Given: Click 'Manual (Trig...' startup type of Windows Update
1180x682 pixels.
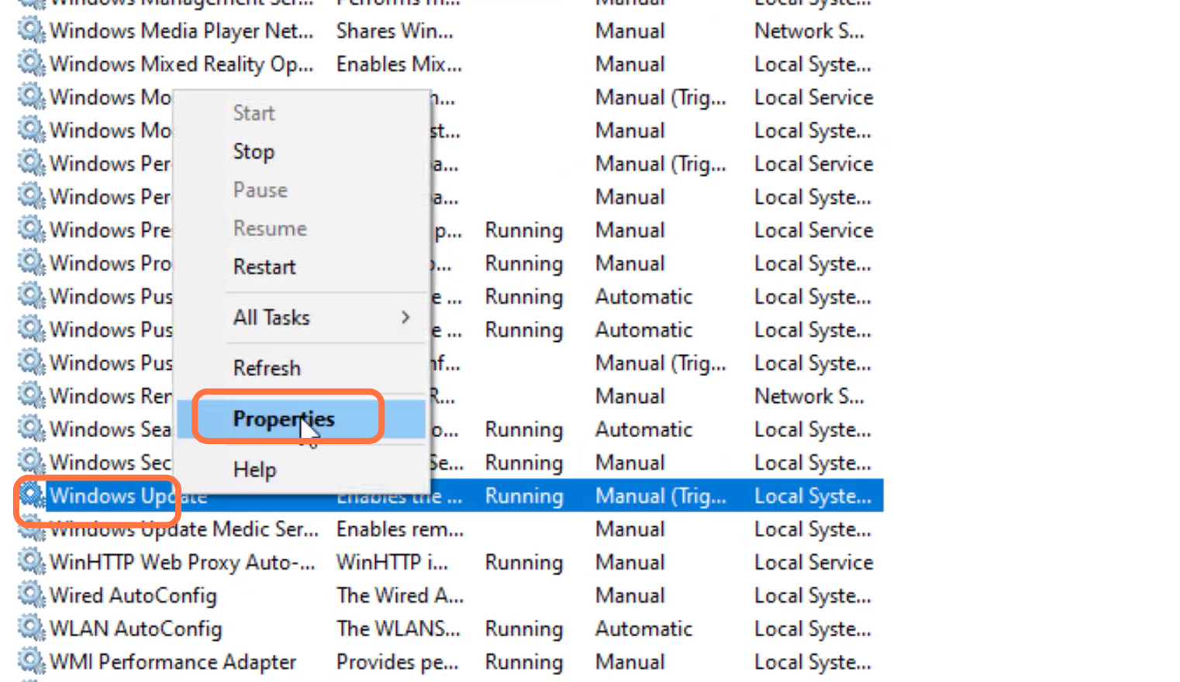Looking at the screenshot, I should (661, 496).
